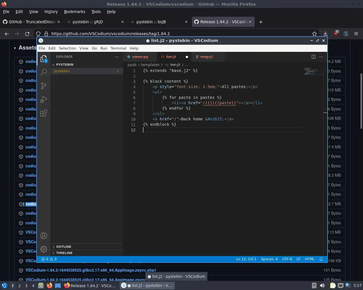Open Explorer Views and More Actions ellipsis
This screenshot has width=363, height=290.
click(x=117, y=57)
